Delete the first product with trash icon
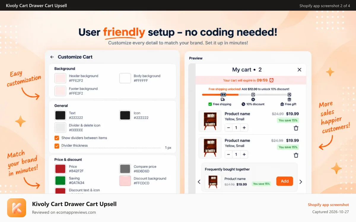356x222 pixels. pos(296,128)
